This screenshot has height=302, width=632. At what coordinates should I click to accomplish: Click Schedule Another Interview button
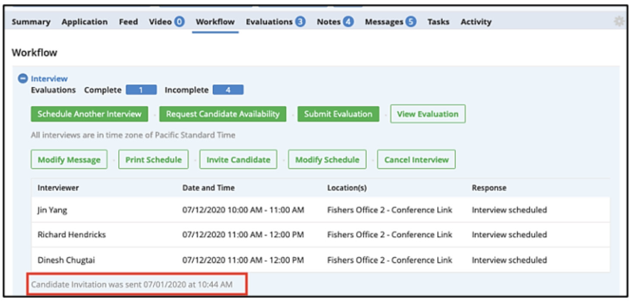(89, 114)
